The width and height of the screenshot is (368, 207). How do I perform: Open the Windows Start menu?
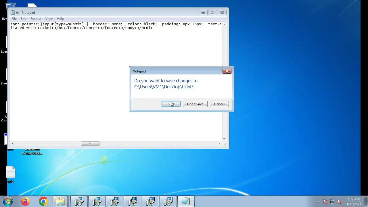8,202
